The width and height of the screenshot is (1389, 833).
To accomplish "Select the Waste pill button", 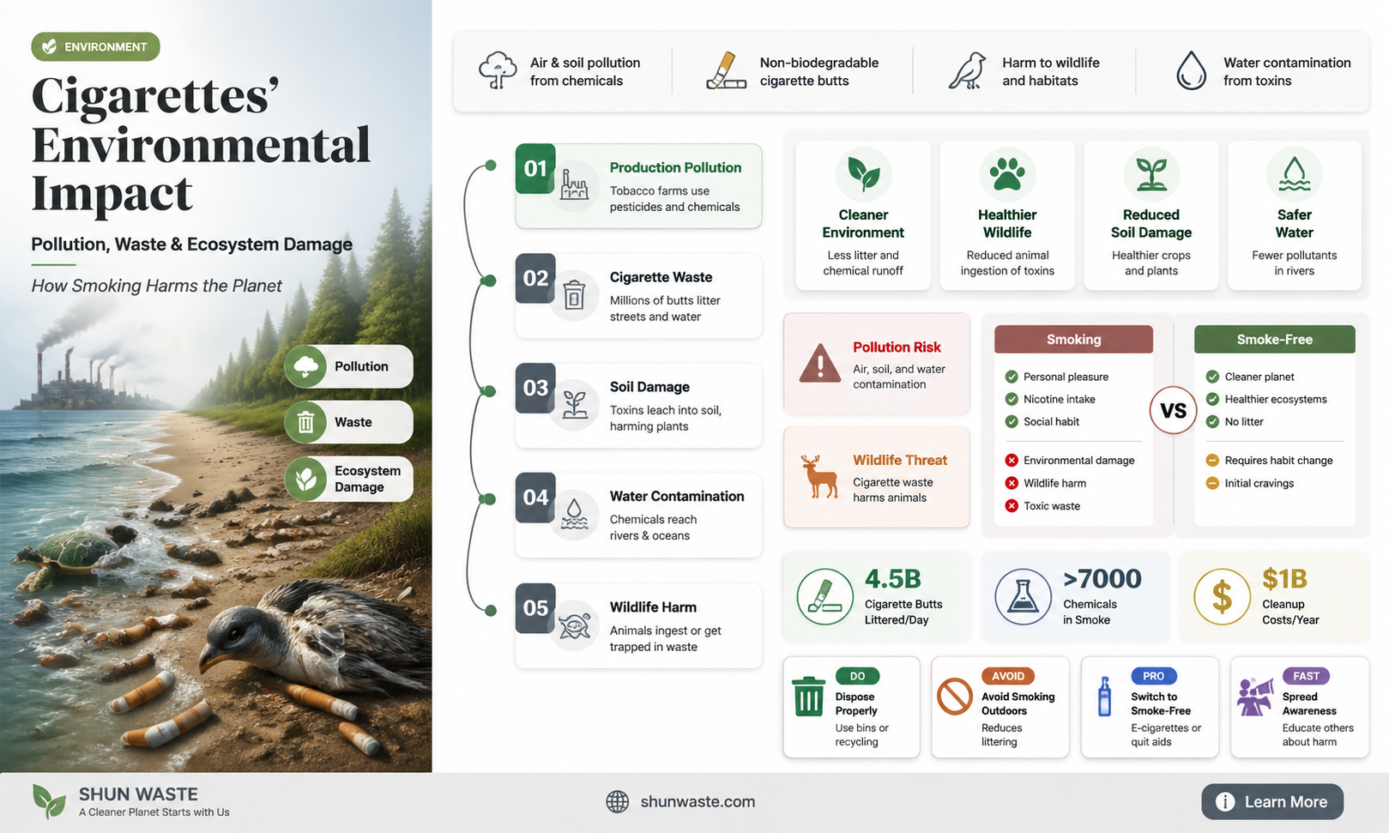I will (x=348, y=422).
